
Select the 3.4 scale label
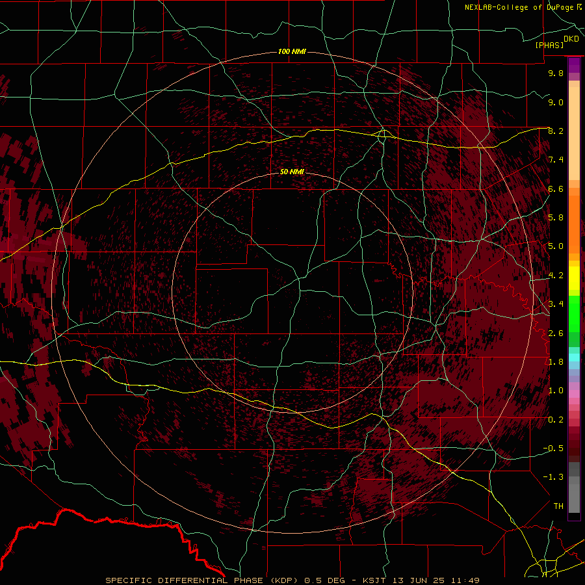tap(556, 304)
